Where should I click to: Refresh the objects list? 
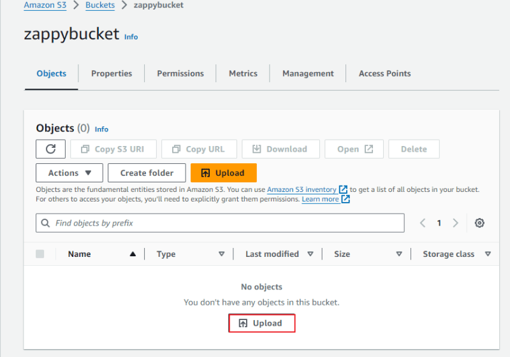[x=50, y=149]
